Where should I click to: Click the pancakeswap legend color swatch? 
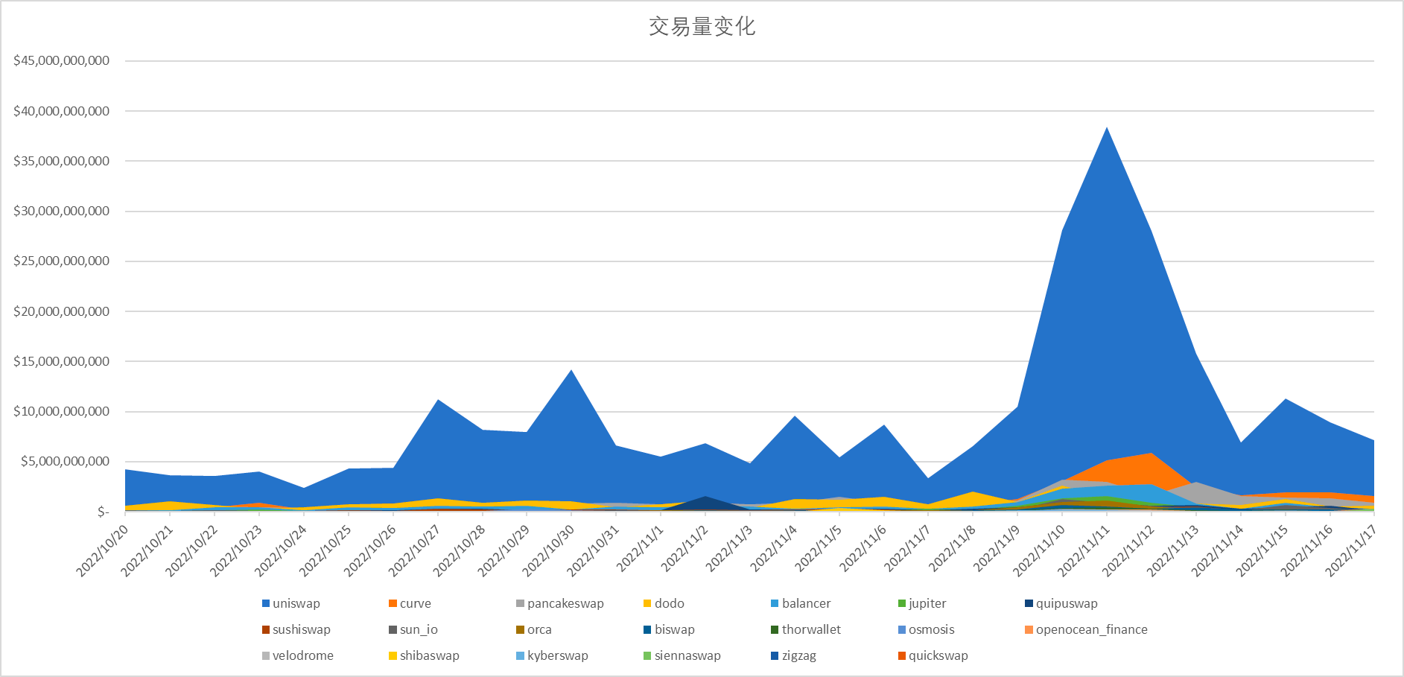(x=520, y=603)
